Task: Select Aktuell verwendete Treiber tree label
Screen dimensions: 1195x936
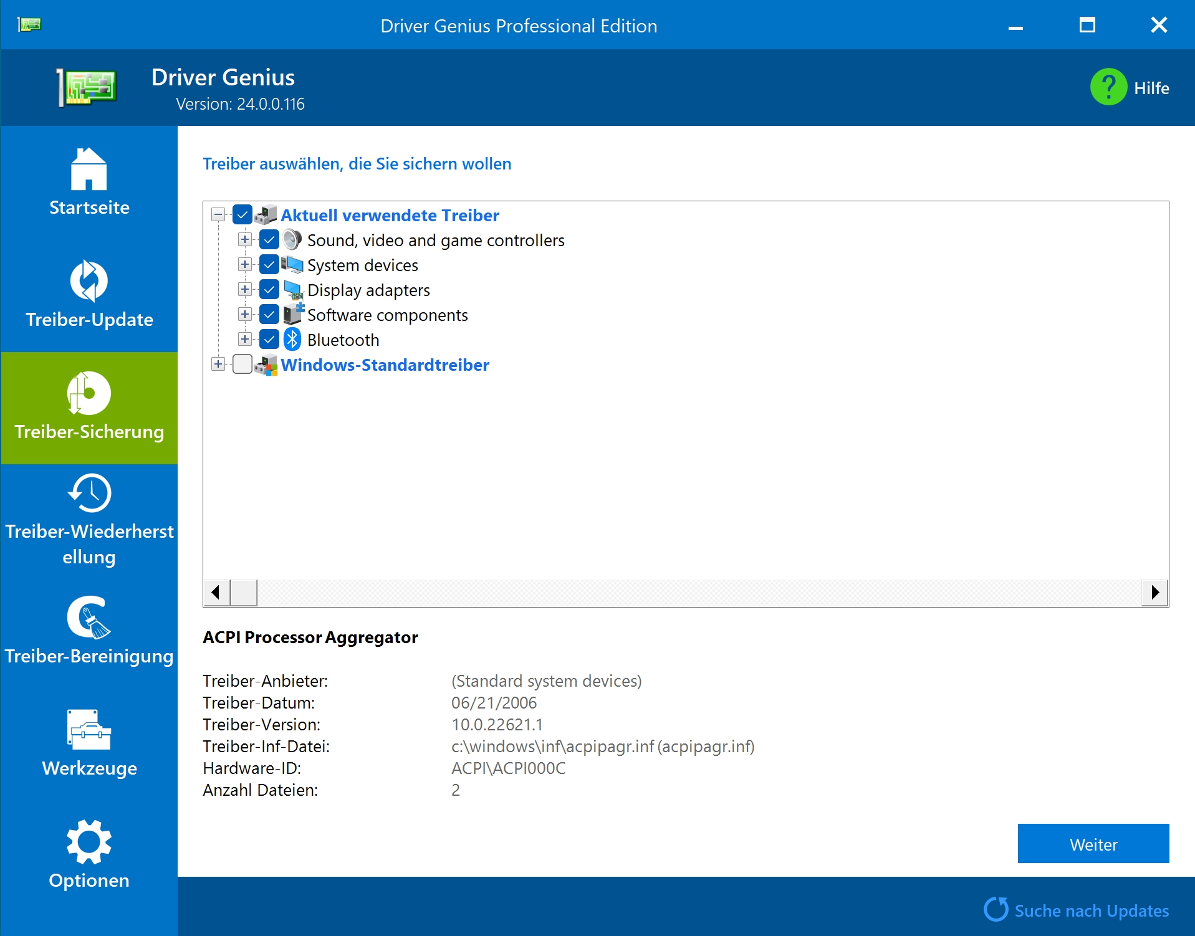Action: click(x=390, y=215)
